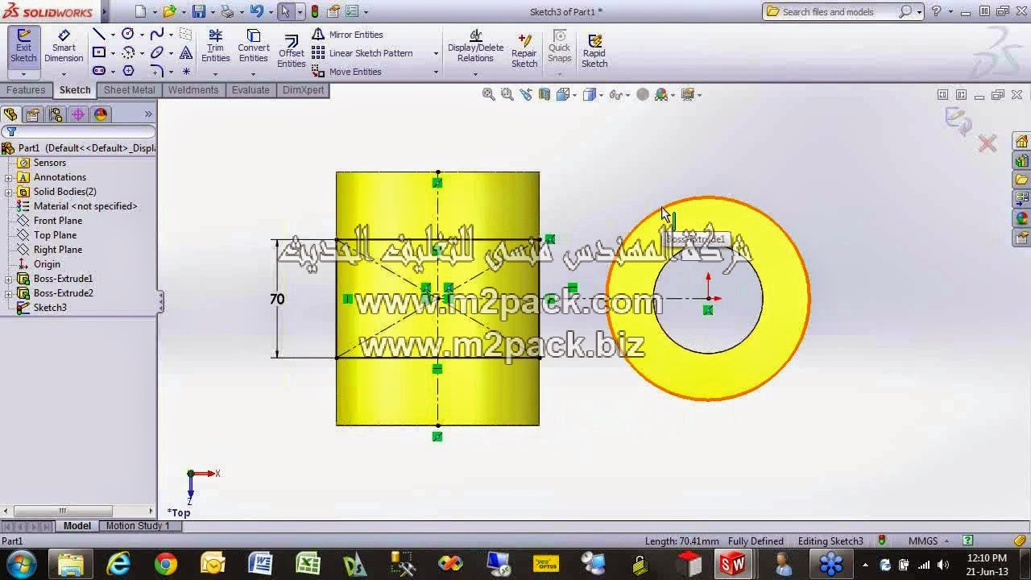Image resolution: width=1031 pixels, height=580 pixels.
Task: Click the Rebuild traffic light icon
Action: point(314,11)
